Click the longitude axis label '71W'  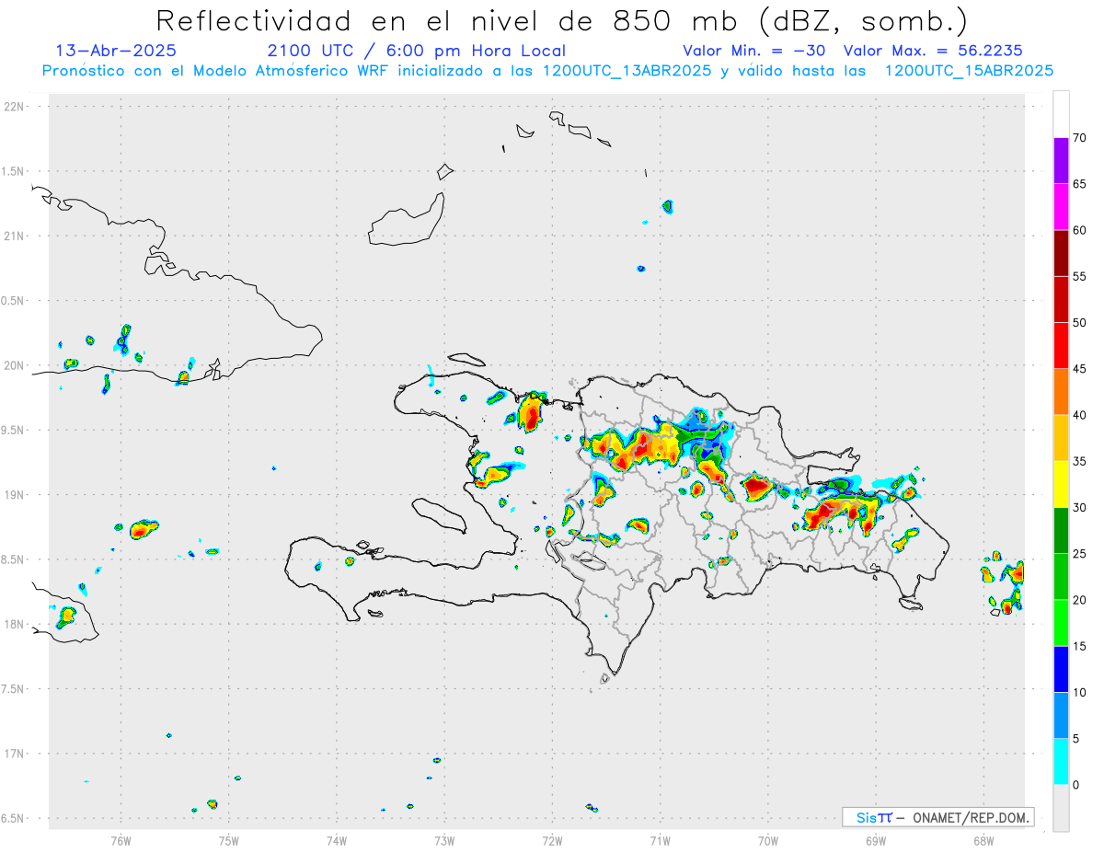click(660, 840)
